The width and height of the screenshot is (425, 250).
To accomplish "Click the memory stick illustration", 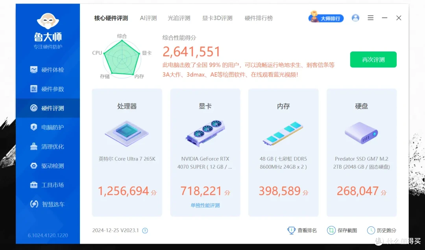I will [283, 133].
